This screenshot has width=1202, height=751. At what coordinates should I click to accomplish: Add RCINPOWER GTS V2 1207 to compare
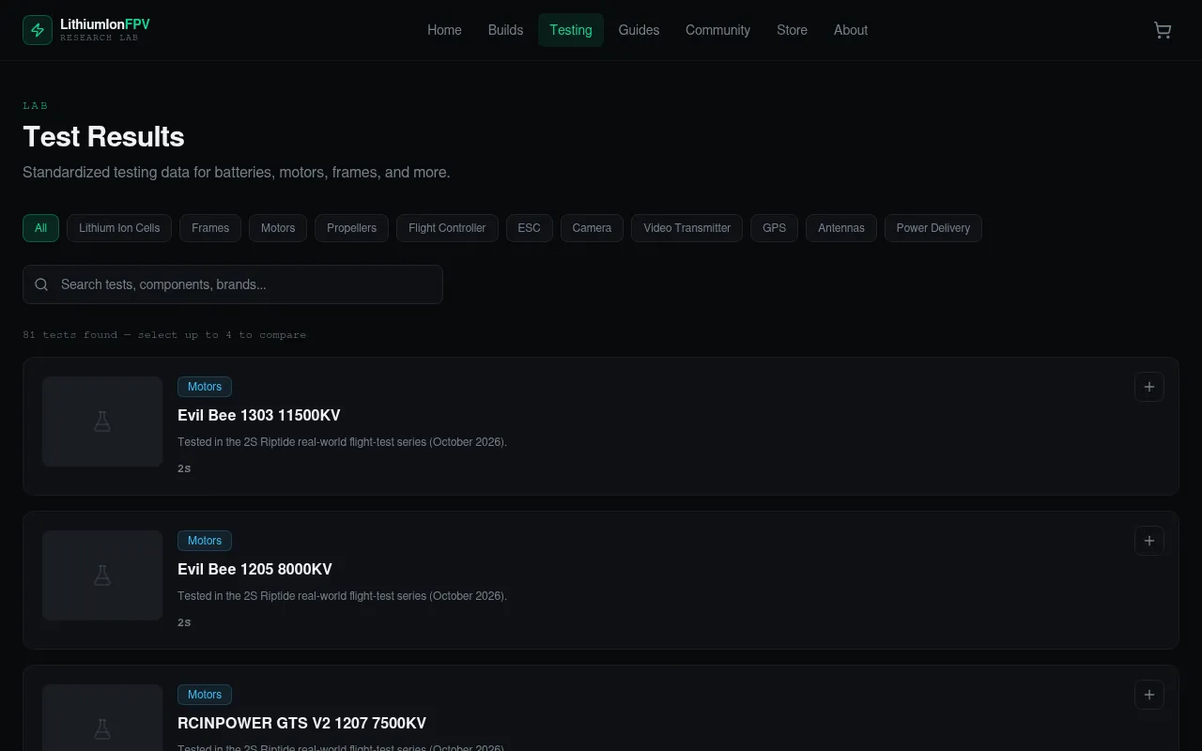[x=1149, y=695]
